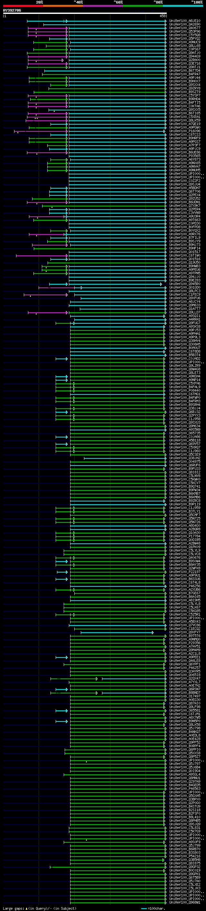
Task: Click the UniRef100_C0KTA6 entry
Action: pos(184,106)
